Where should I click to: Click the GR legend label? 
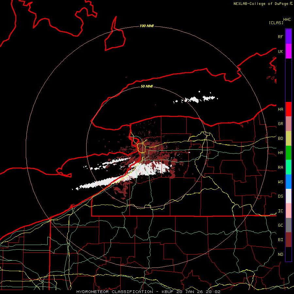point(280,124)
